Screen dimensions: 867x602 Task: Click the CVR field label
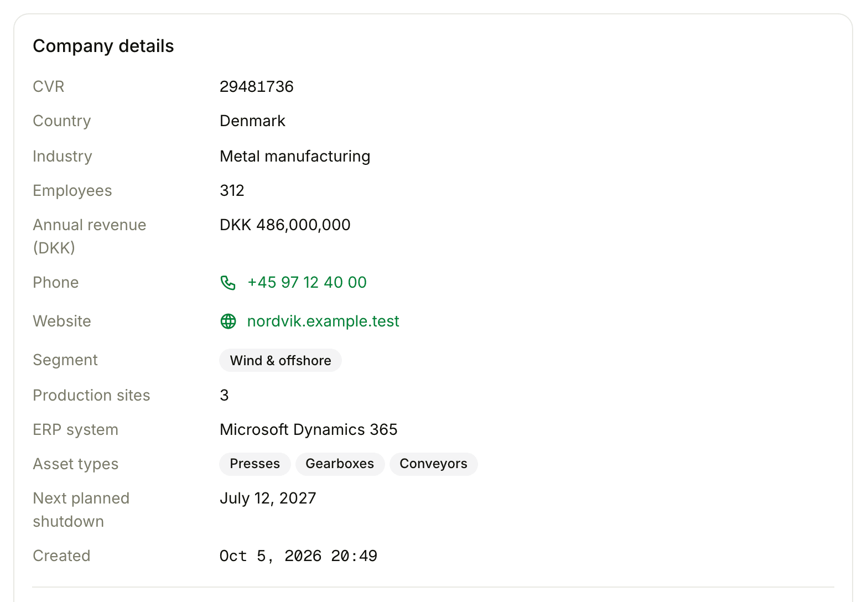tap(49, 86)
